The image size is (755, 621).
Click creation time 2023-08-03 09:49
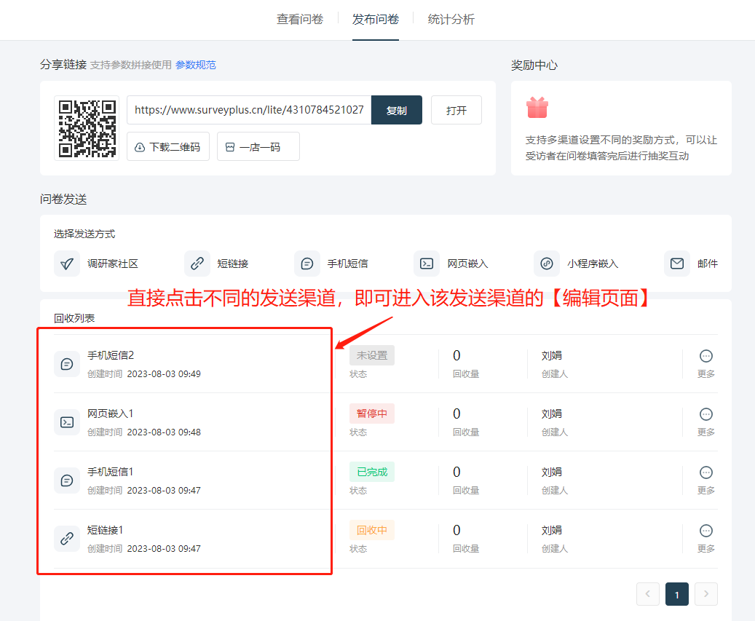[x=164, y=374]
